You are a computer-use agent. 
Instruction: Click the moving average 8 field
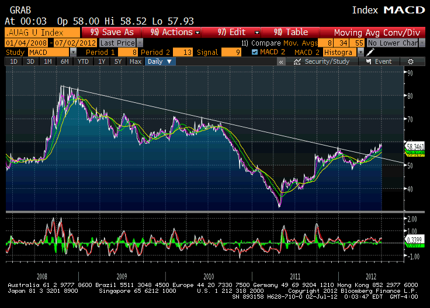coord(326,43)
